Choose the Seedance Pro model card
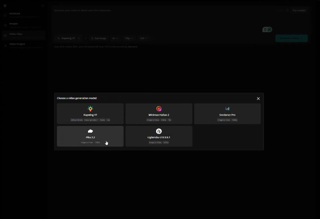The height and width of the screenshot is (219, 320). [227, 113]
